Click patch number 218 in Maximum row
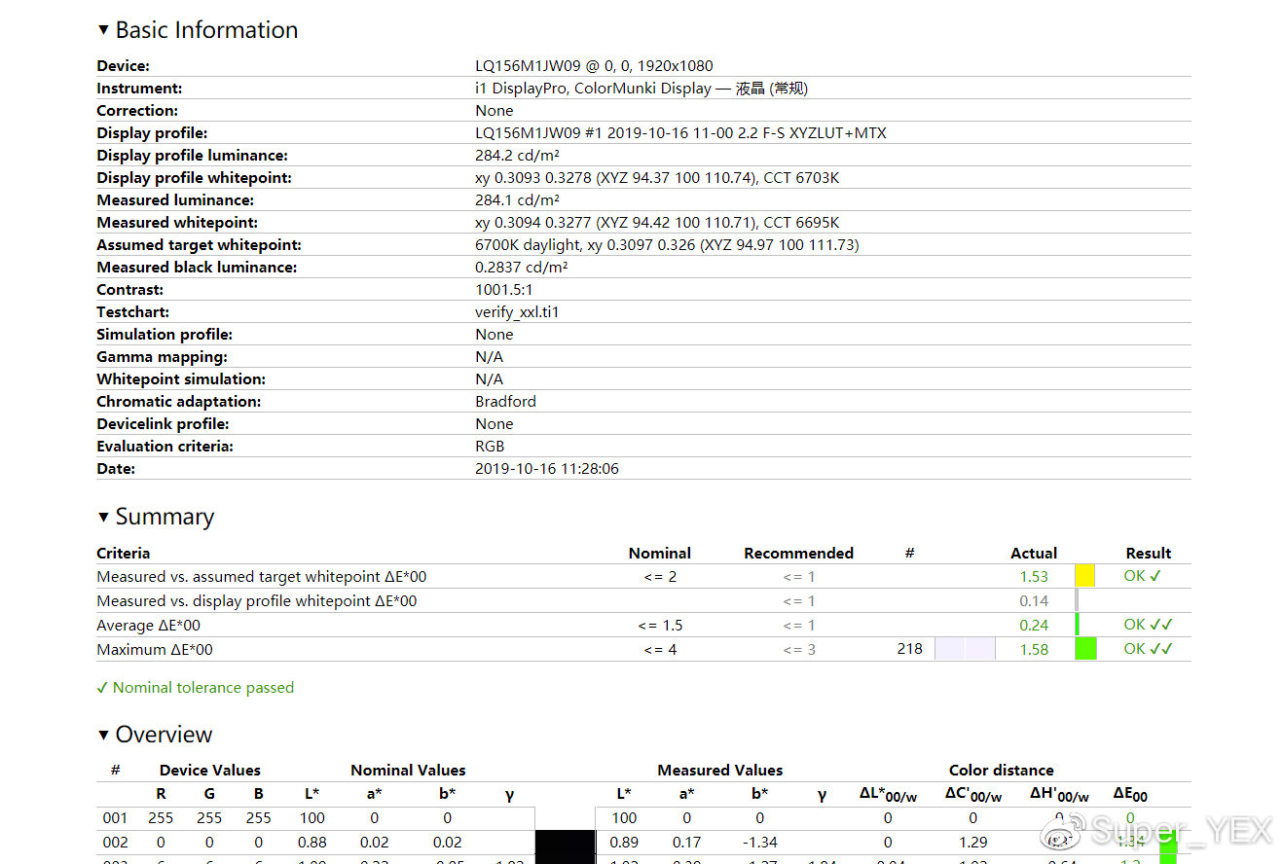Screen dimensions: 1283x864 (909, 649)
